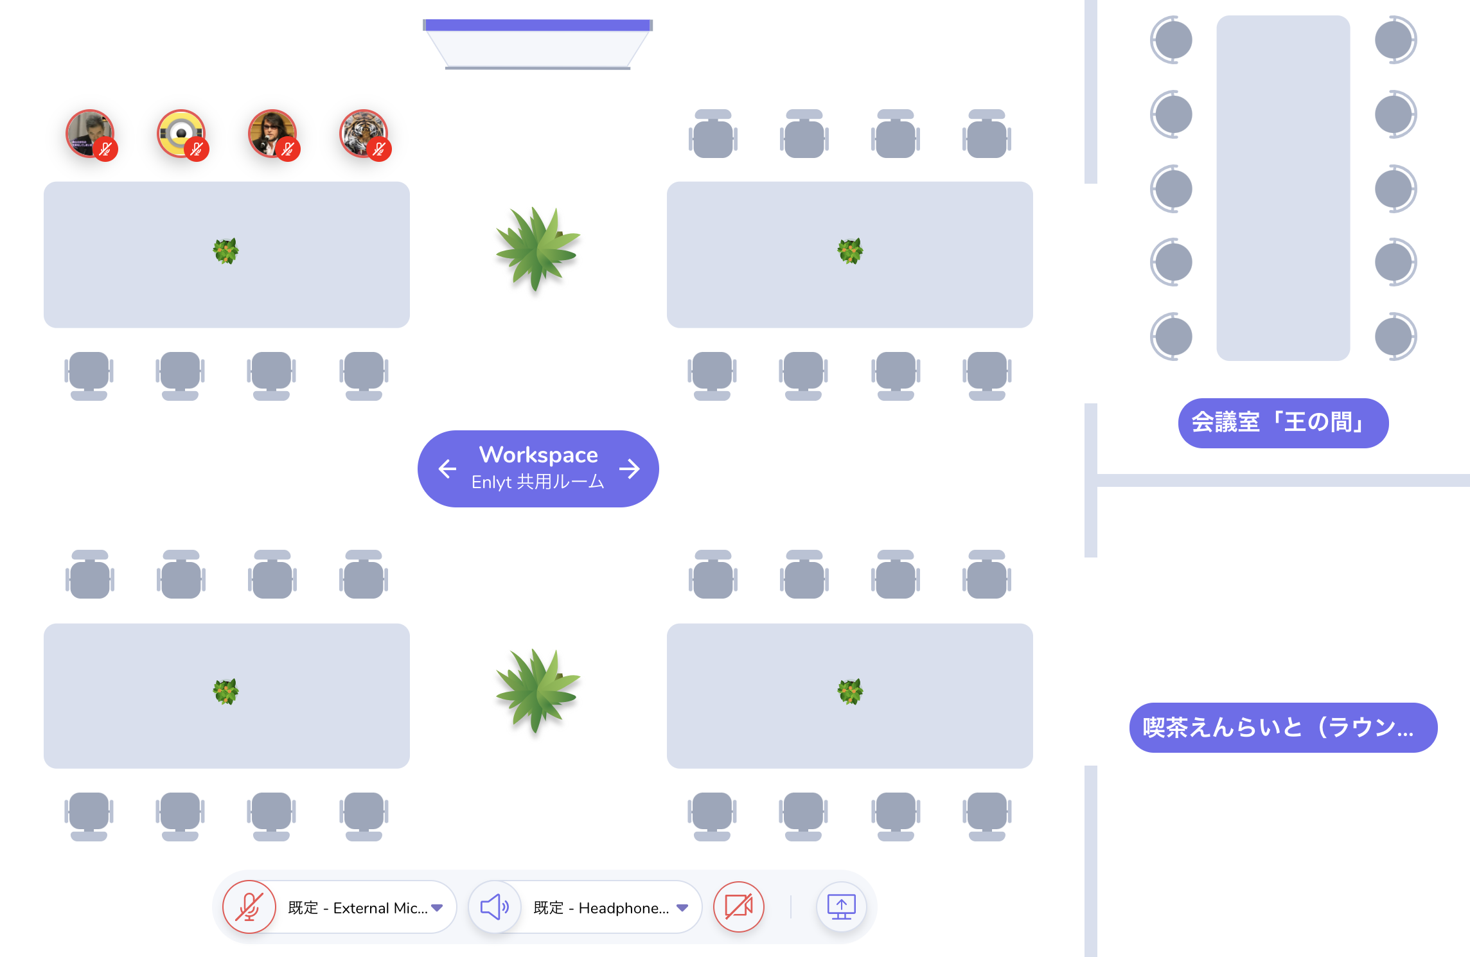Viewport: 1470px width, 957px height.
Task: Start screen sharing with the monitor icon
Action: point(841,907)
